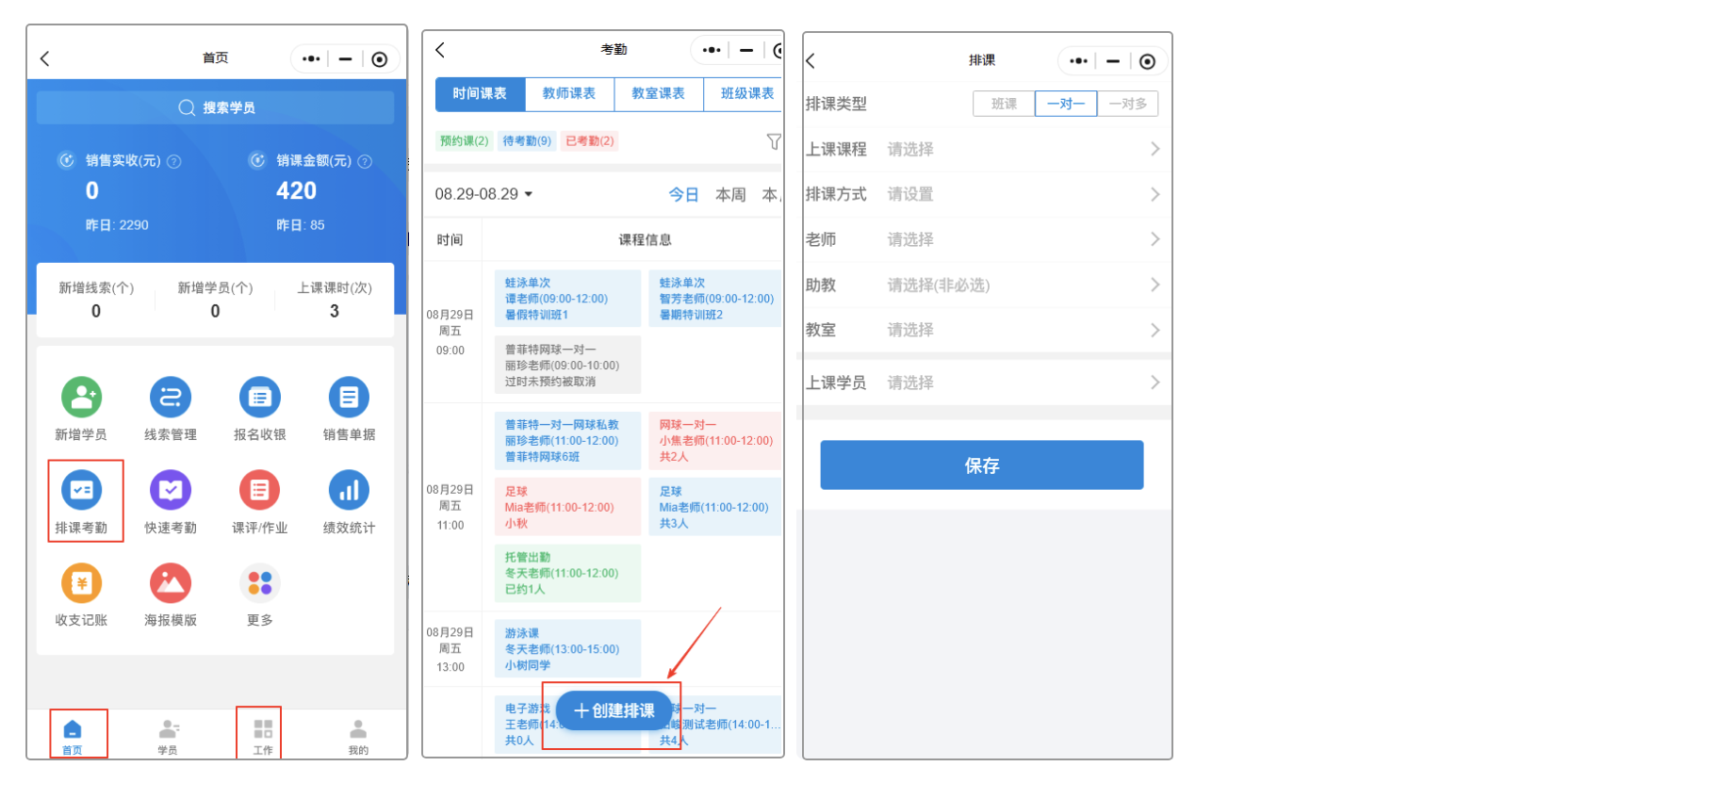Click 创建排课 button
1736x799 pixels.
[x=614, y=710]
